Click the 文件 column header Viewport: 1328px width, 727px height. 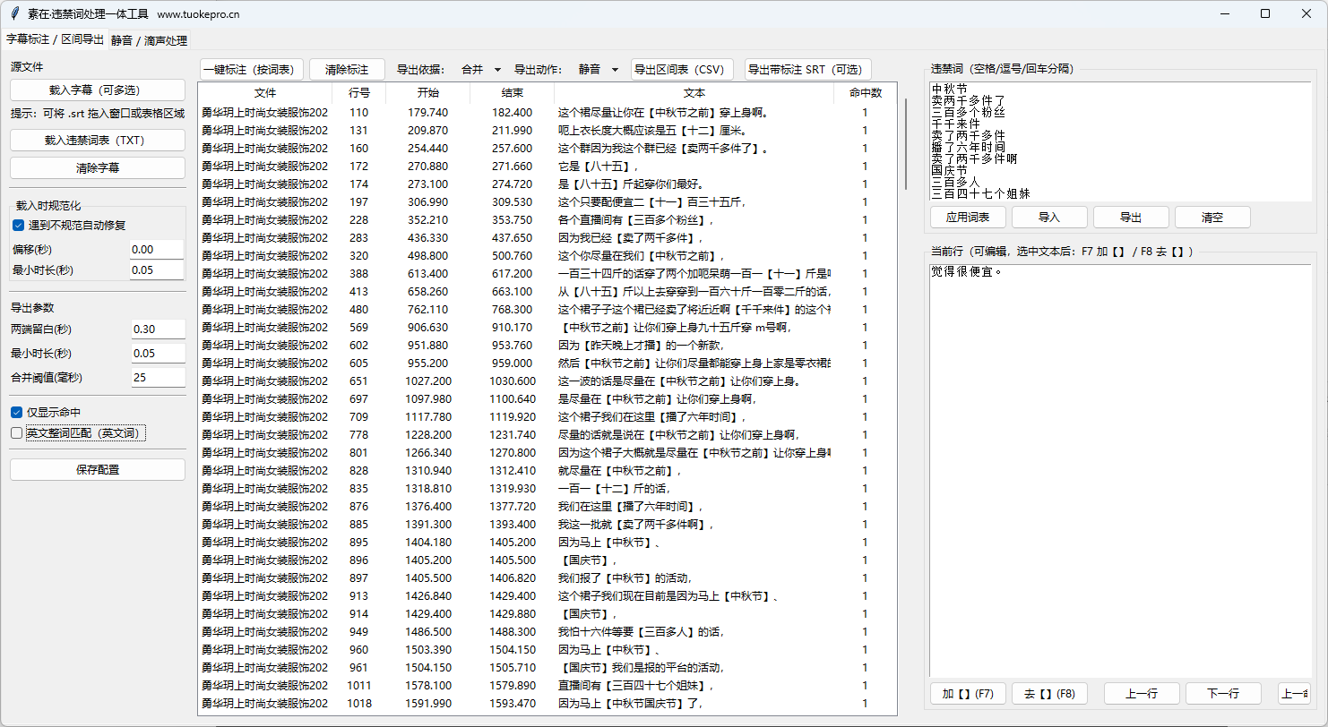[265, 92]
